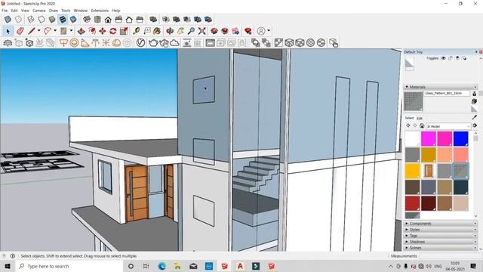Choose the Pan hand tool
The width and height of the screenshot is (483, 272).
click(x=180, y=31)
